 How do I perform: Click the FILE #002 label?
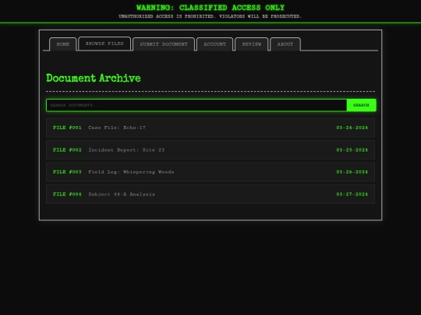click(67, 150)
